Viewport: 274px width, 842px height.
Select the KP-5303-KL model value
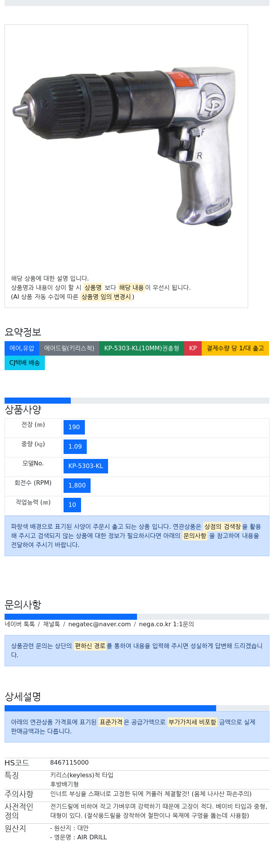pyautogui.click(x=86, y=466)
